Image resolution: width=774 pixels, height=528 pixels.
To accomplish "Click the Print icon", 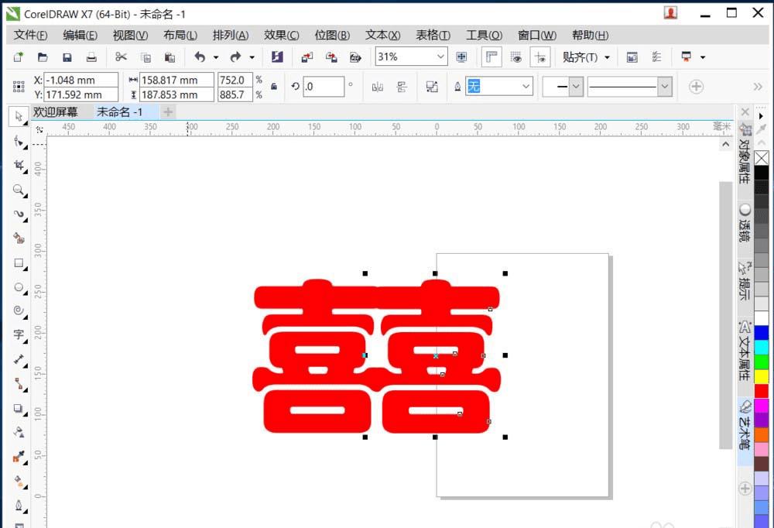I will pyautogui.click(x=91, y=57).
